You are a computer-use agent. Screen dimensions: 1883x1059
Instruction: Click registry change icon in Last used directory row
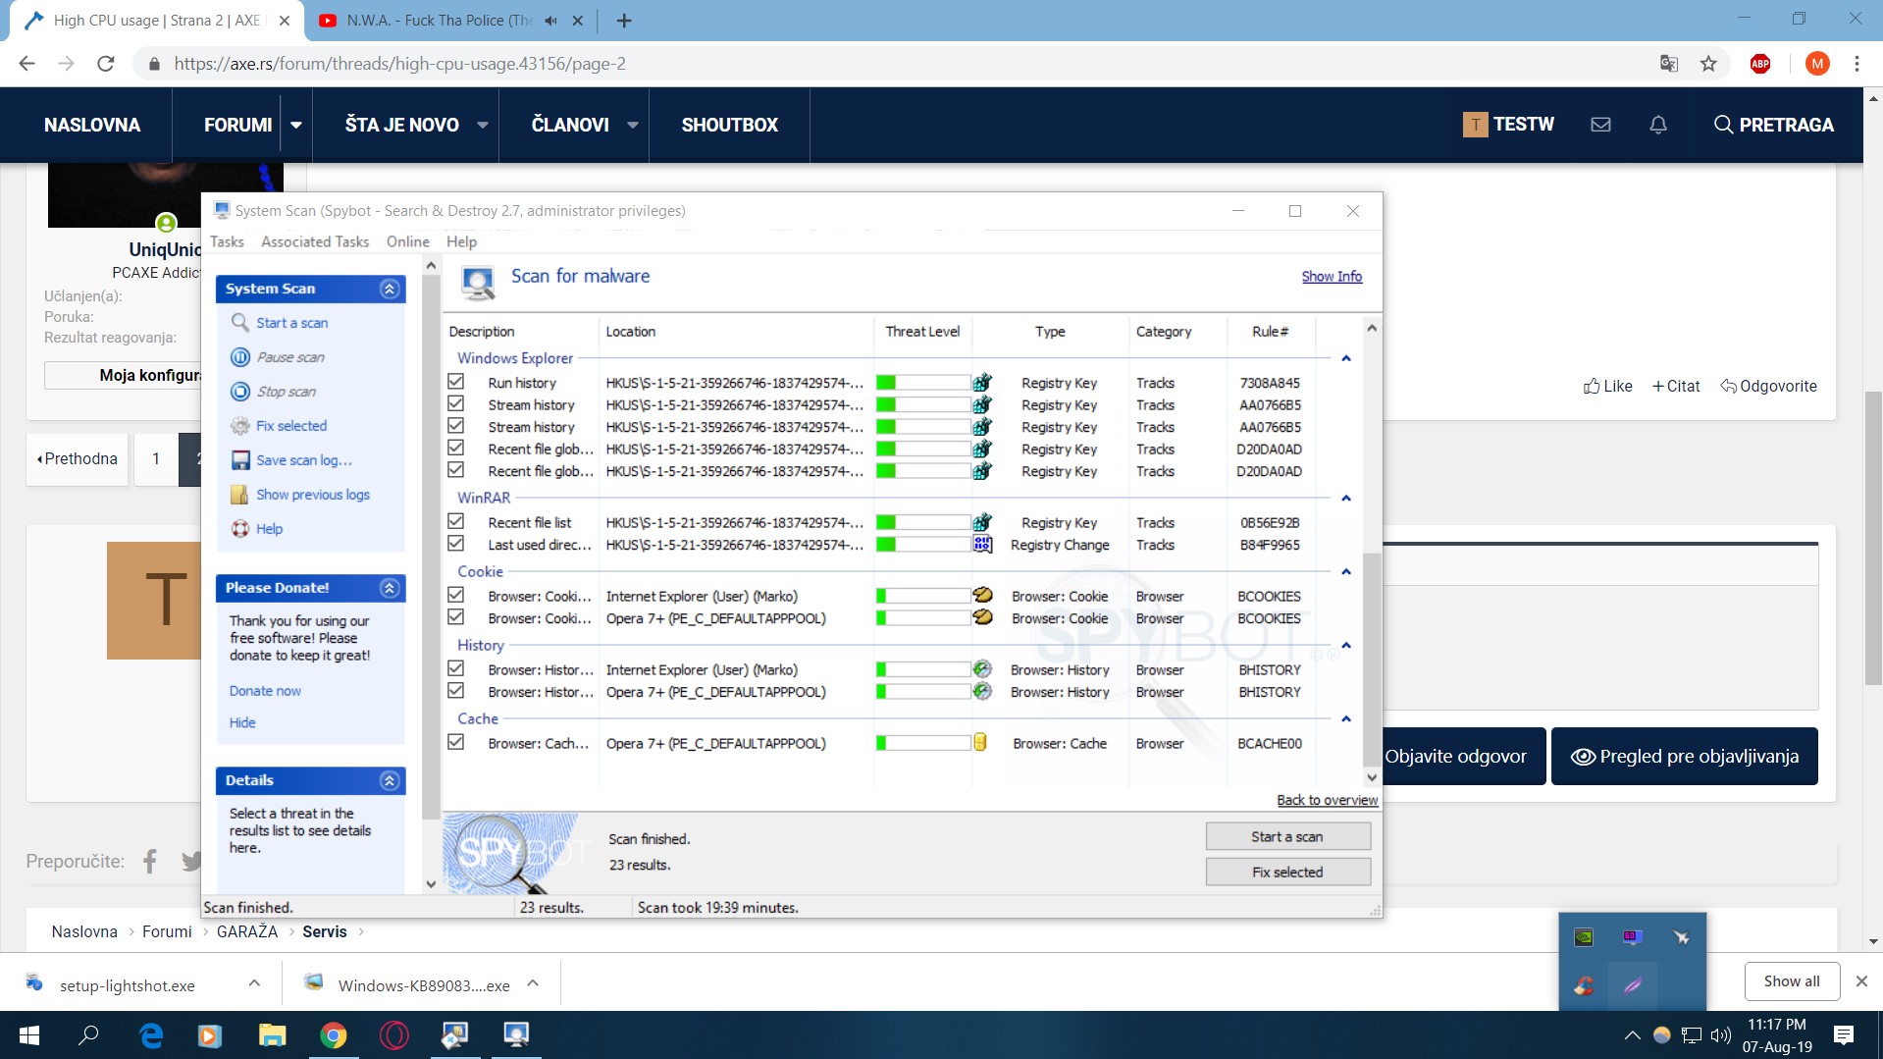click(x=982, y=545)
